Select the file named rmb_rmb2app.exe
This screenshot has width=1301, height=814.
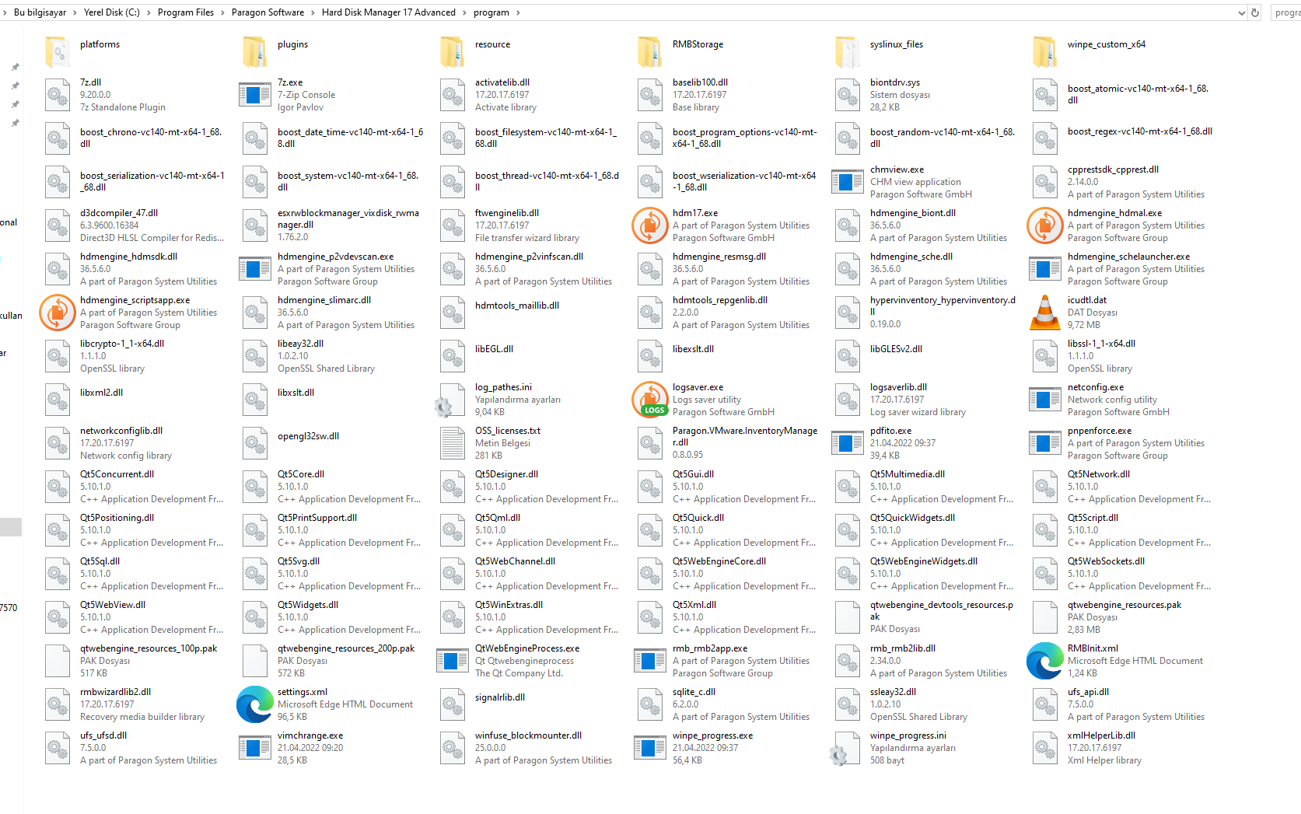click(x=710, y=648)
